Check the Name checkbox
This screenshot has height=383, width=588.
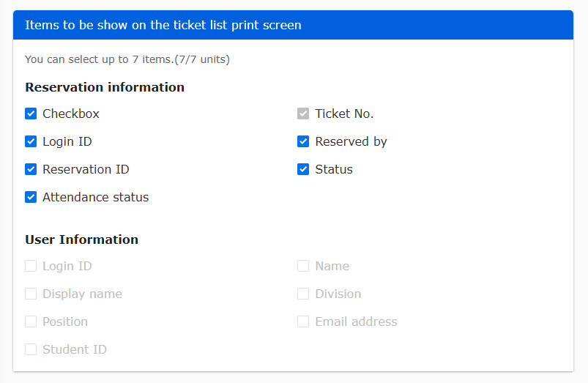point(303,266)
